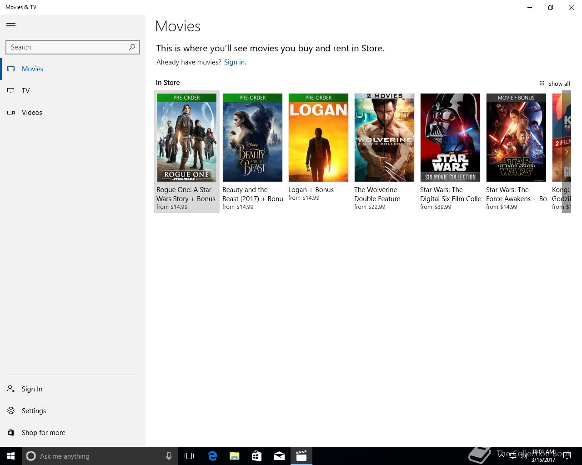Open the Settings label in sidebar
The height and width of the screenshot is (465, 582).
34,411
